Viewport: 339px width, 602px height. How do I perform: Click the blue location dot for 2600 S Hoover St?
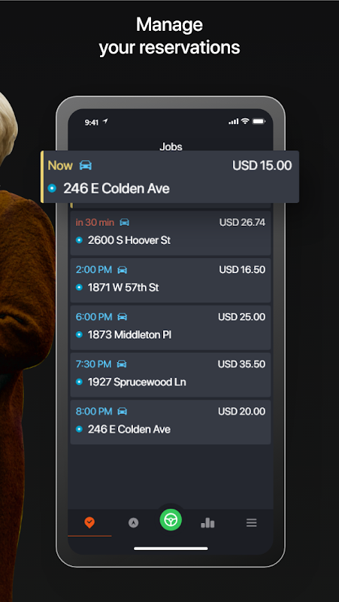coord(79,240)
